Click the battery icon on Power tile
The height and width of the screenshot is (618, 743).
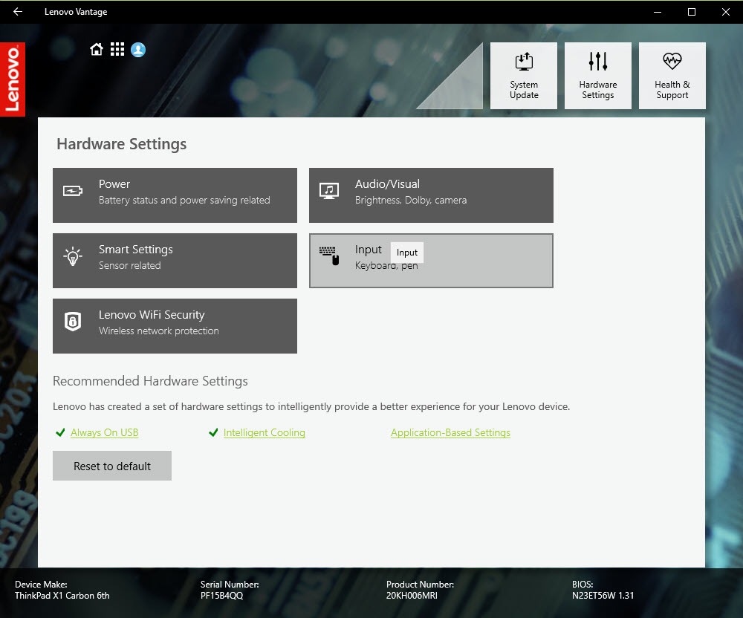point(73,191)
